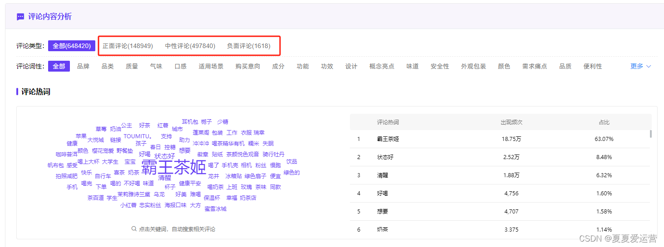The image size is (664, 247).
Task: Click 喝茶精华有机 in the word cloud
Action: coord(228,144)
